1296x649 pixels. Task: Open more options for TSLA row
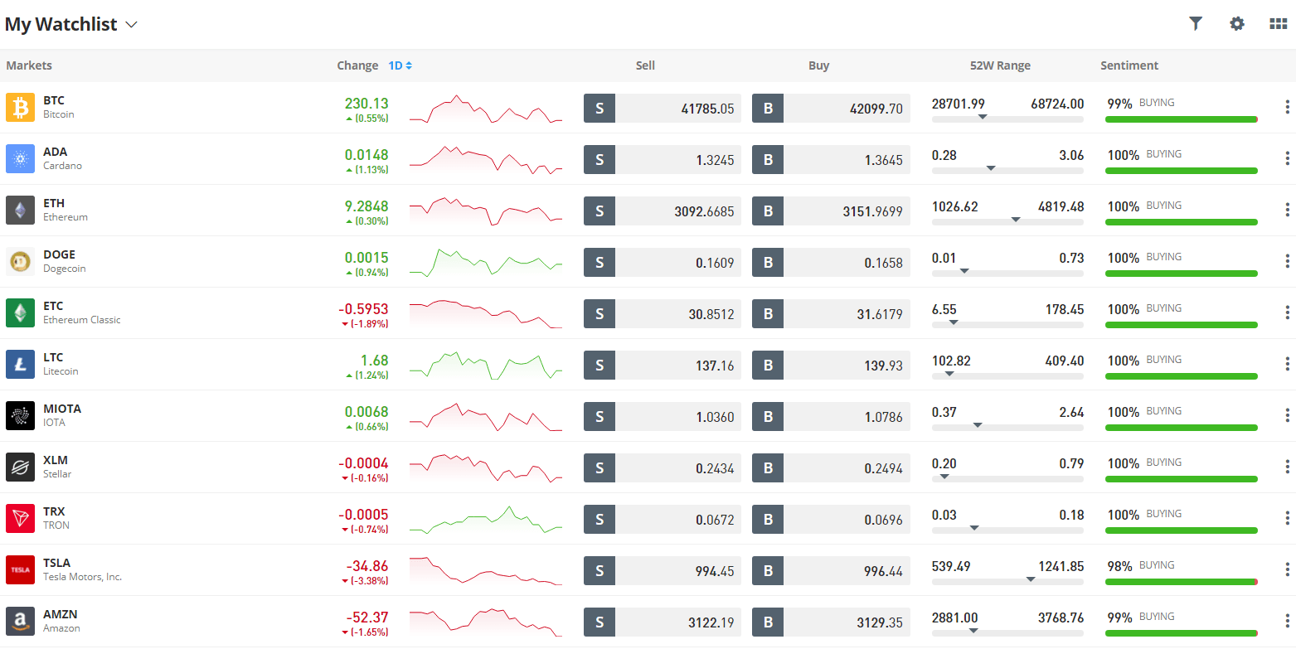(x=1287, y=570)
